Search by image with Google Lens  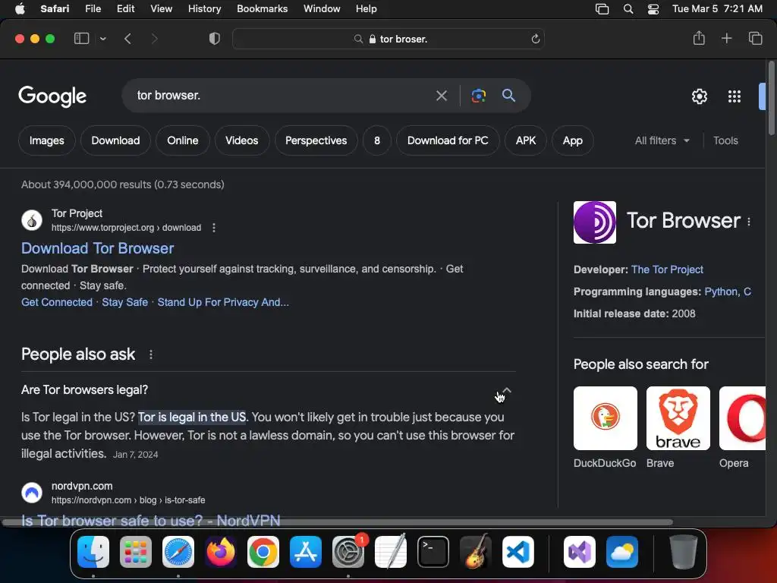(478, 96)
